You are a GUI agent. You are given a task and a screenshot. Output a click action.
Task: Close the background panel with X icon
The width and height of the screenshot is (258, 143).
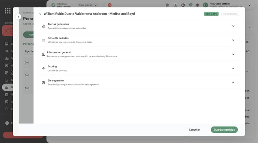click(x=247, y=42)
